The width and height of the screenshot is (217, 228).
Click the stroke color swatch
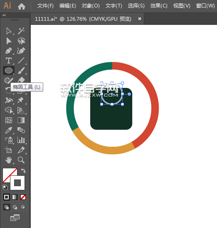[17, 183]
